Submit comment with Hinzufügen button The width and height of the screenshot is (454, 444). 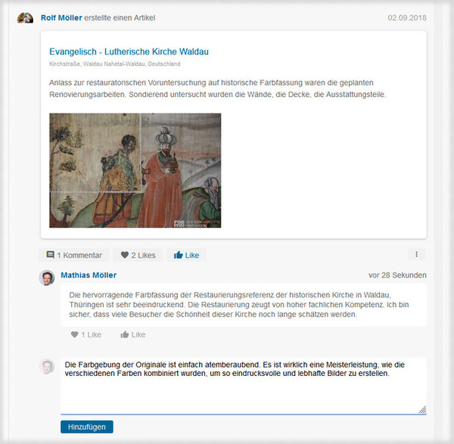(x=87, y=427)
